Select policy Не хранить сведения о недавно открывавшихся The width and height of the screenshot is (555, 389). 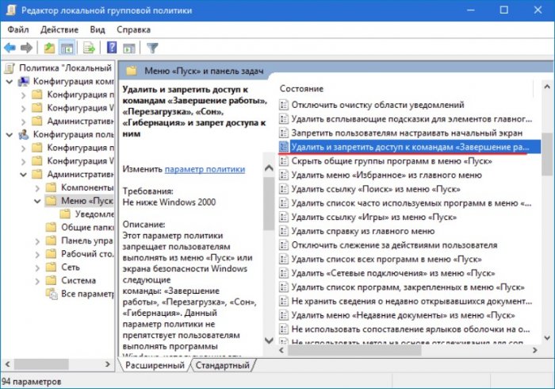pos(406,302)
